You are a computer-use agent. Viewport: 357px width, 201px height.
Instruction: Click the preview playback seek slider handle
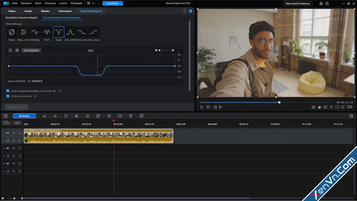tap(279, 102)
